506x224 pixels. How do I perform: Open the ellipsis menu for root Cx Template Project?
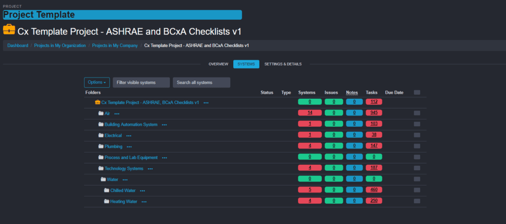(x=206, y=103)
